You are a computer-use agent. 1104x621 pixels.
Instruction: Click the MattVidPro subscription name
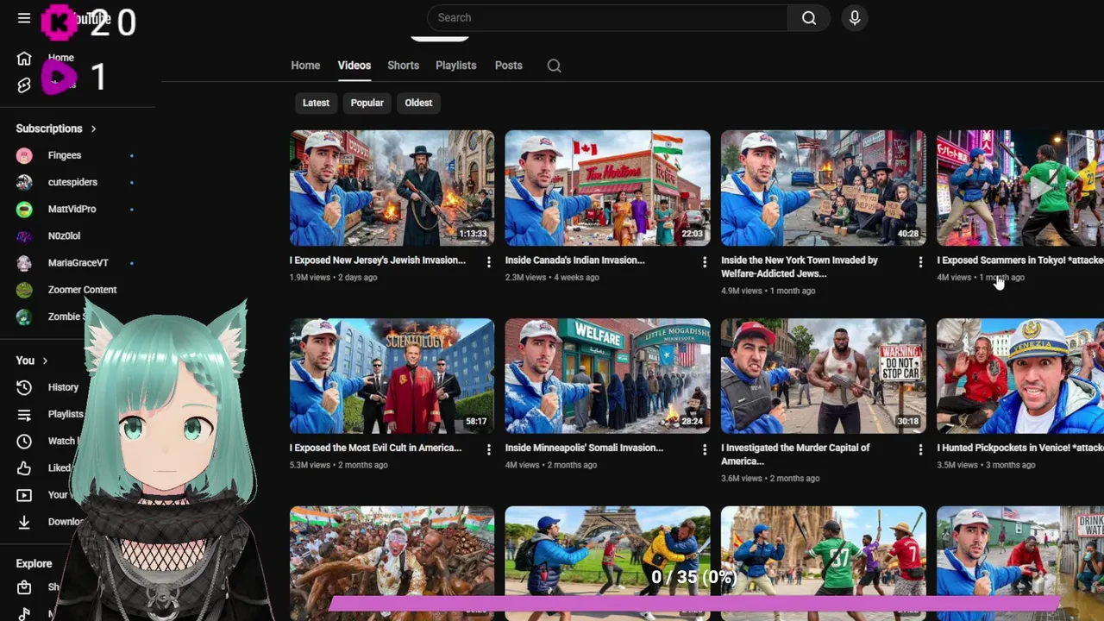click(x=72, y=209)
